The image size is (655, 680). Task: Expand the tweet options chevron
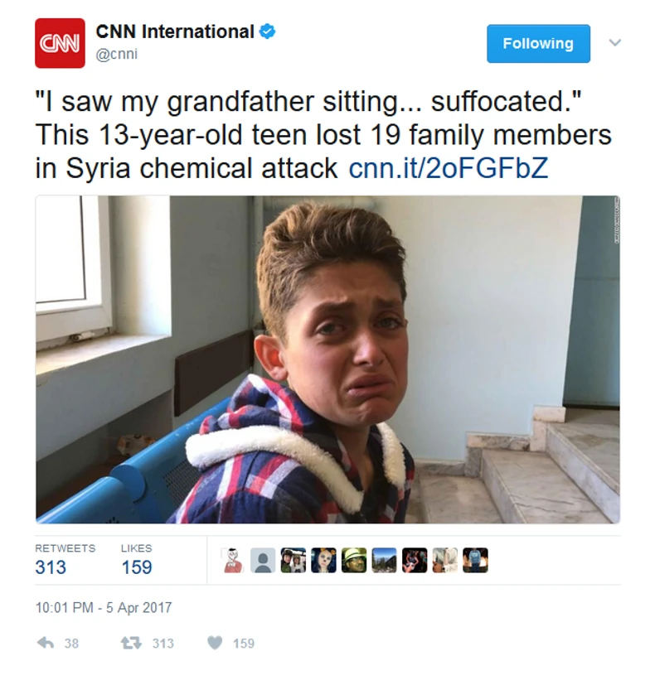pos(614,42)
